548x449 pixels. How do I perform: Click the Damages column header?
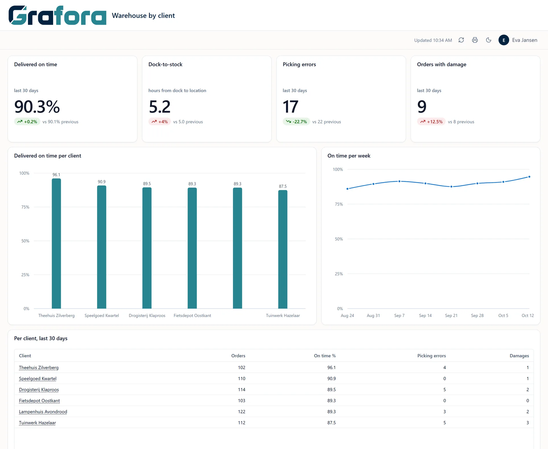tap(519, 356)
